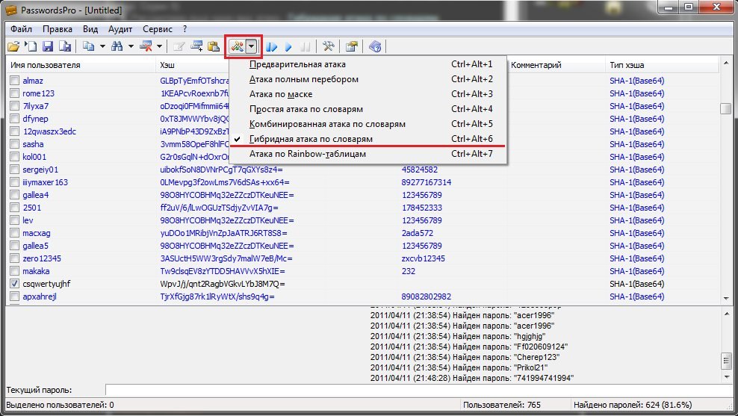Click the open file folder icon
The width and height of the screenshot is (738, 416).
13,46
